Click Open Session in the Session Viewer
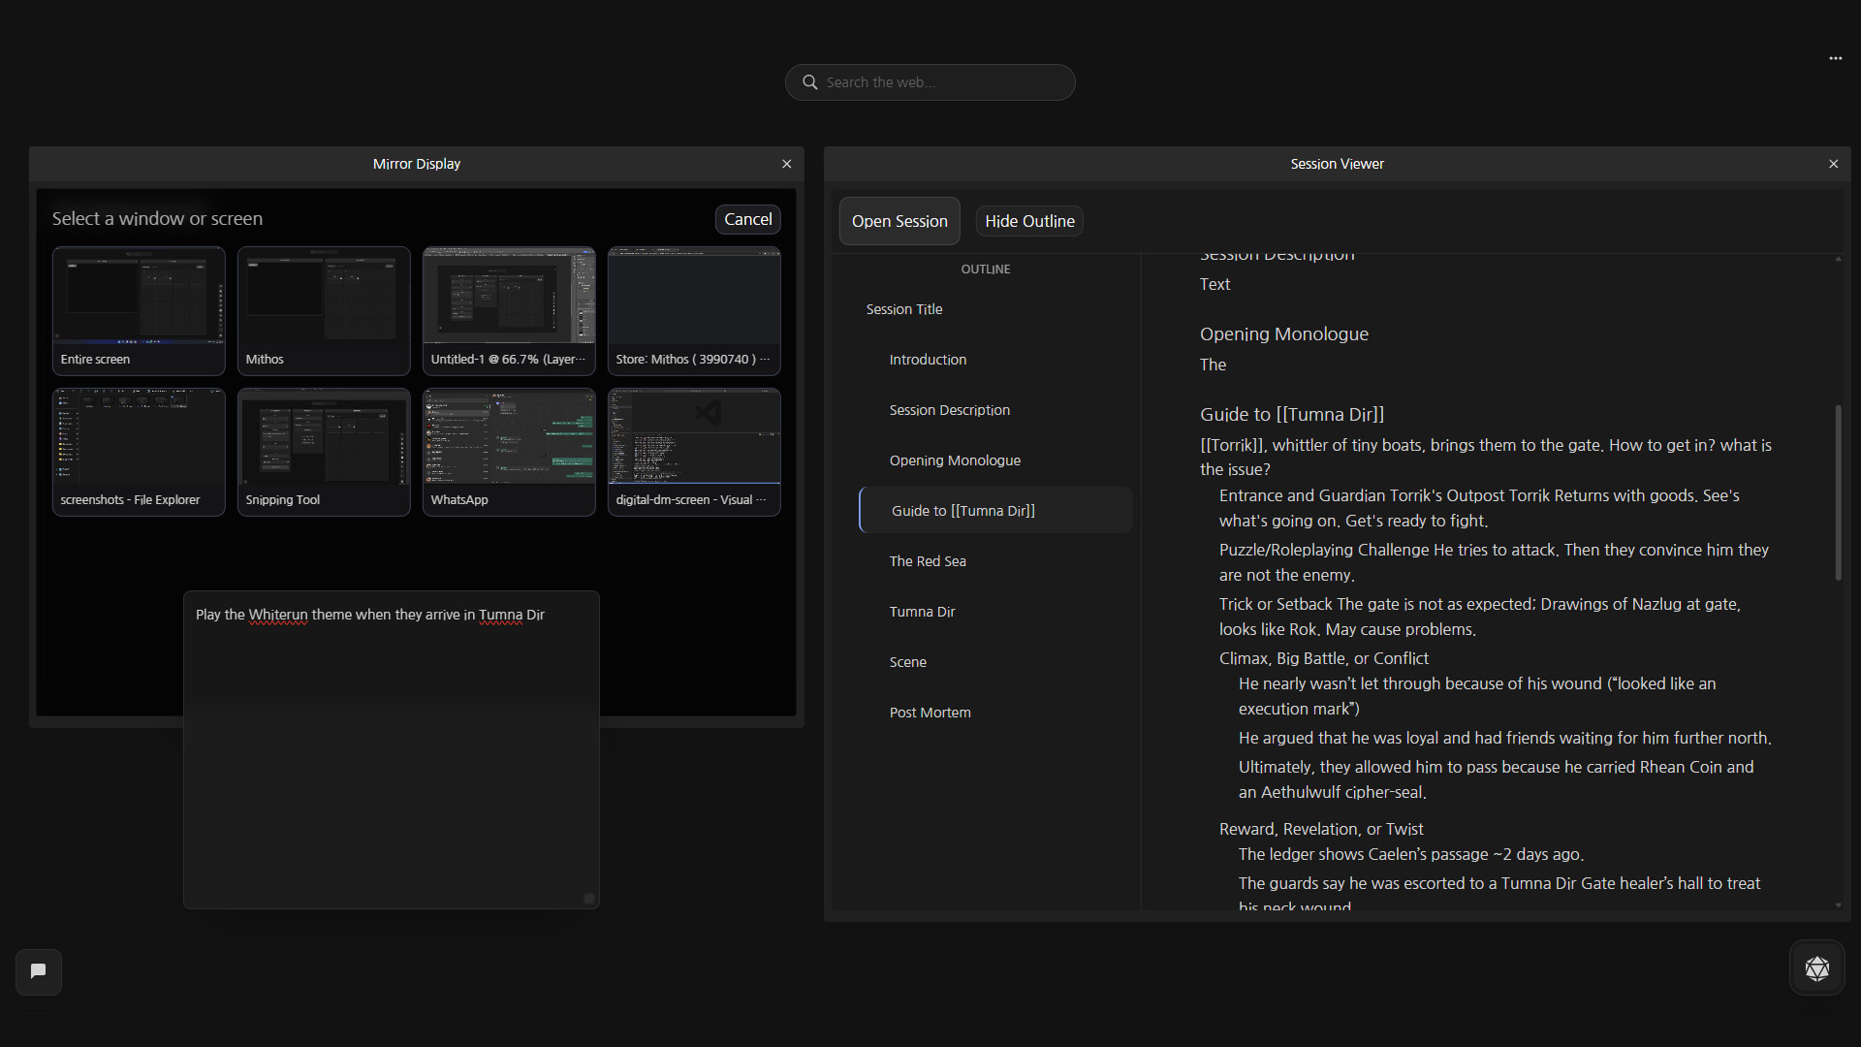The width and height of the screenshot is (1861, 1047). point(899,220)
